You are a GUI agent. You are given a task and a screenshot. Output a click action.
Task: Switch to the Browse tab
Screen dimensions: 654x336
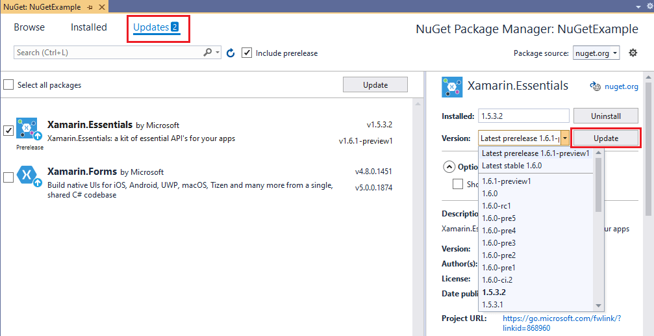pos(29,27)
